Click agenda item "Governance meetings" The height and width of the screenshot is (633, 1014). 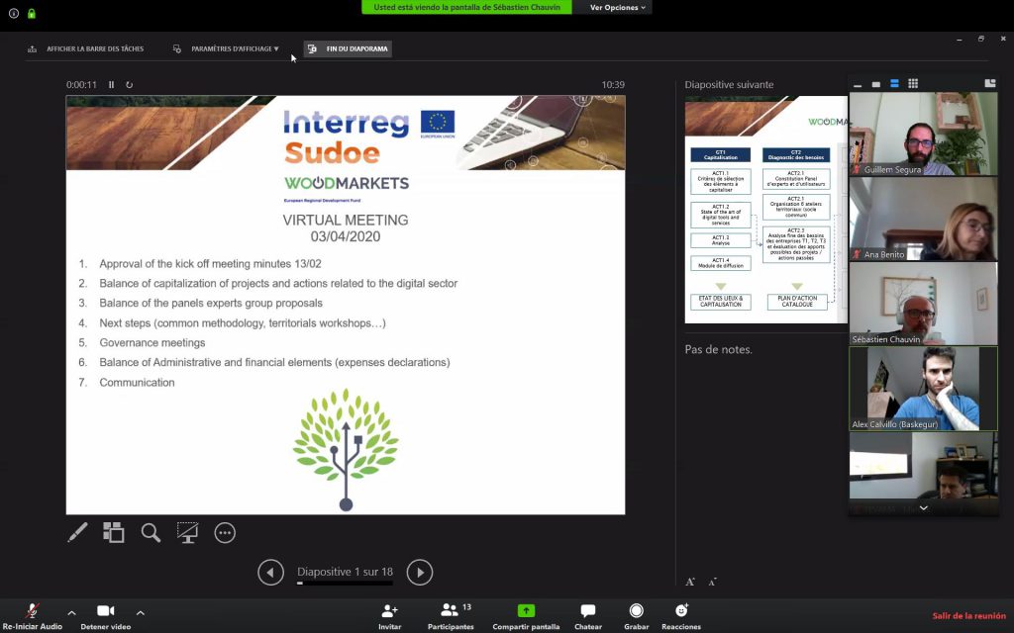[x=152, y=343]
